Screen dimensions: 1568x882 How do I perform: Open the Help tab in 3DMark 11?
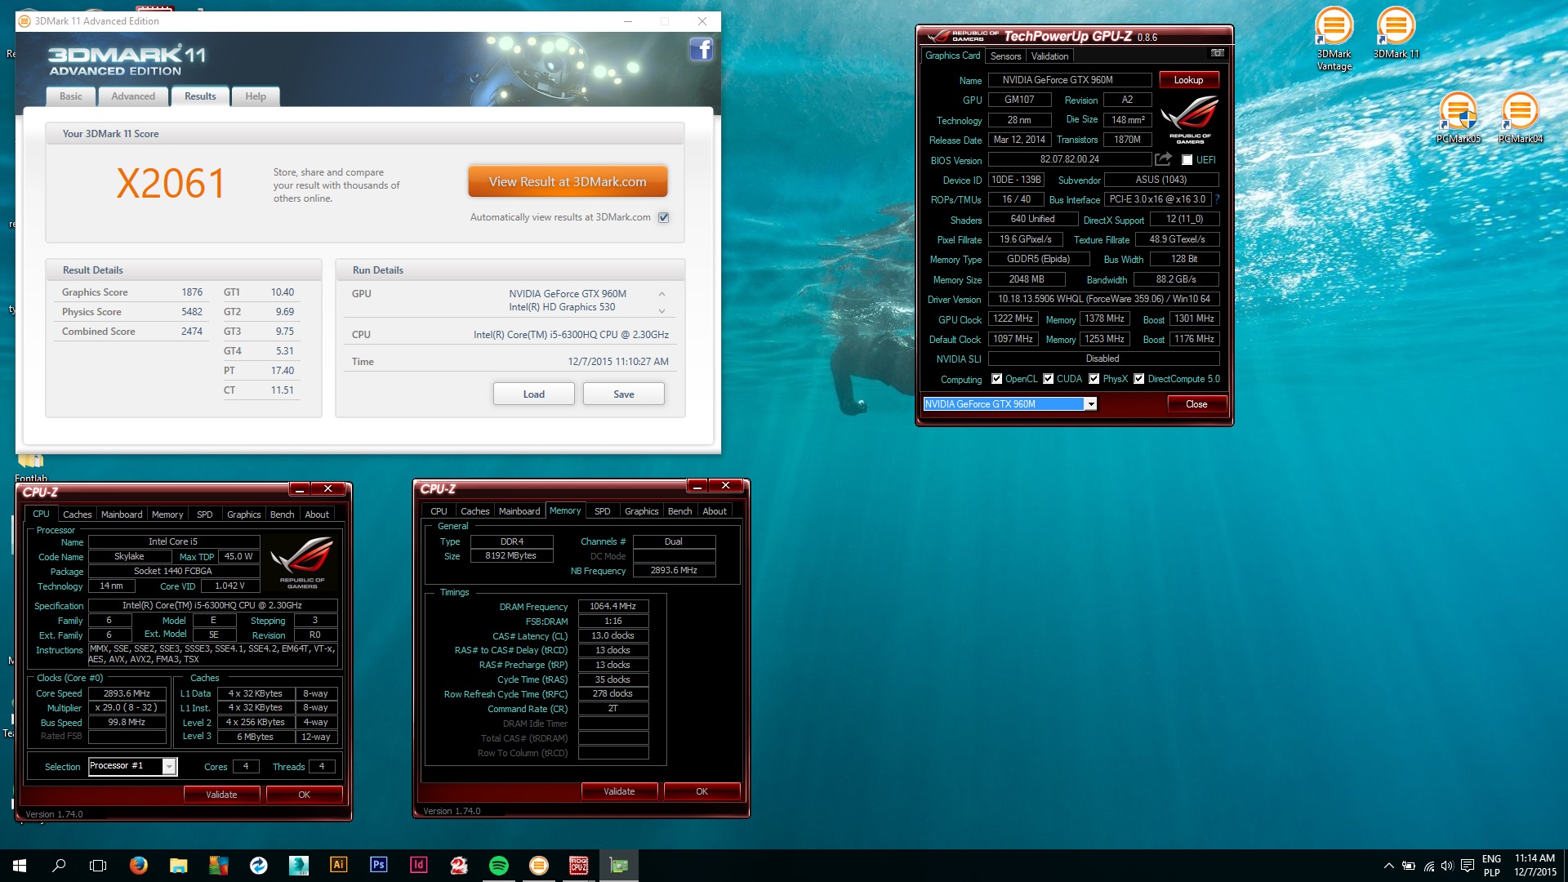[x=256, y=96]
